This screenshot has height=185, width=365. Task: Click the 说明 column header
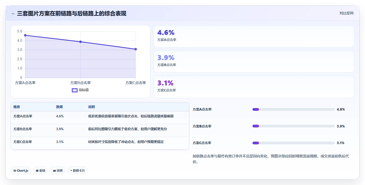(92, 107)
